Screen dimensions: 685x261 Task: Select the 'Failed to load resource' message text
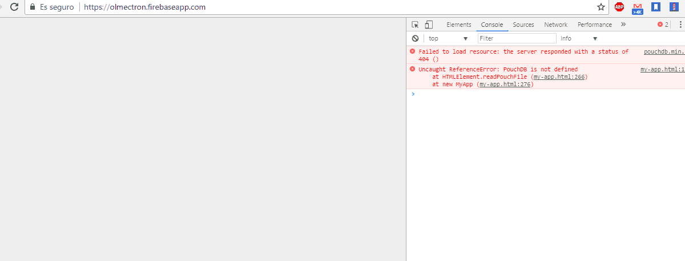point(523,55)
